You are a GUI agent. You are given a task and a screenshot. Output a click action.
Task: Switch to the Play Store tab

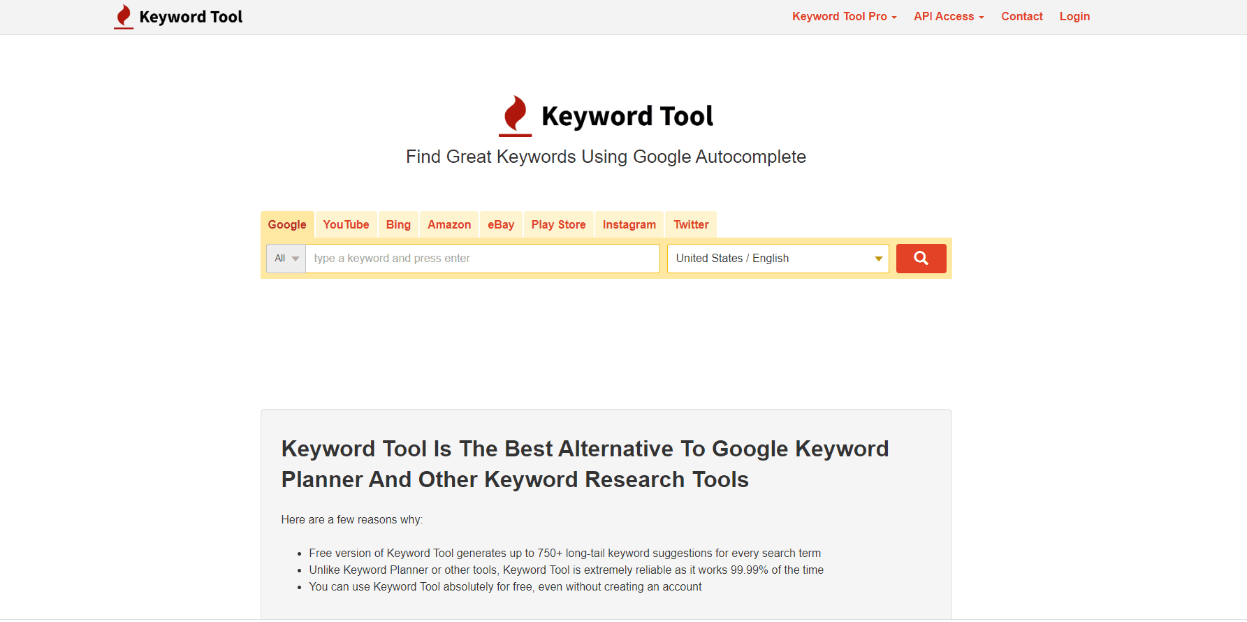[x=558, y=224]
